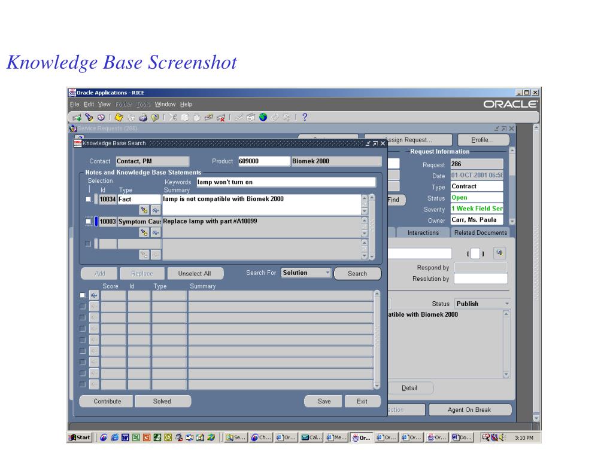Open the Edit menu
The image size is (613, 459).
(x=89, y=104)
